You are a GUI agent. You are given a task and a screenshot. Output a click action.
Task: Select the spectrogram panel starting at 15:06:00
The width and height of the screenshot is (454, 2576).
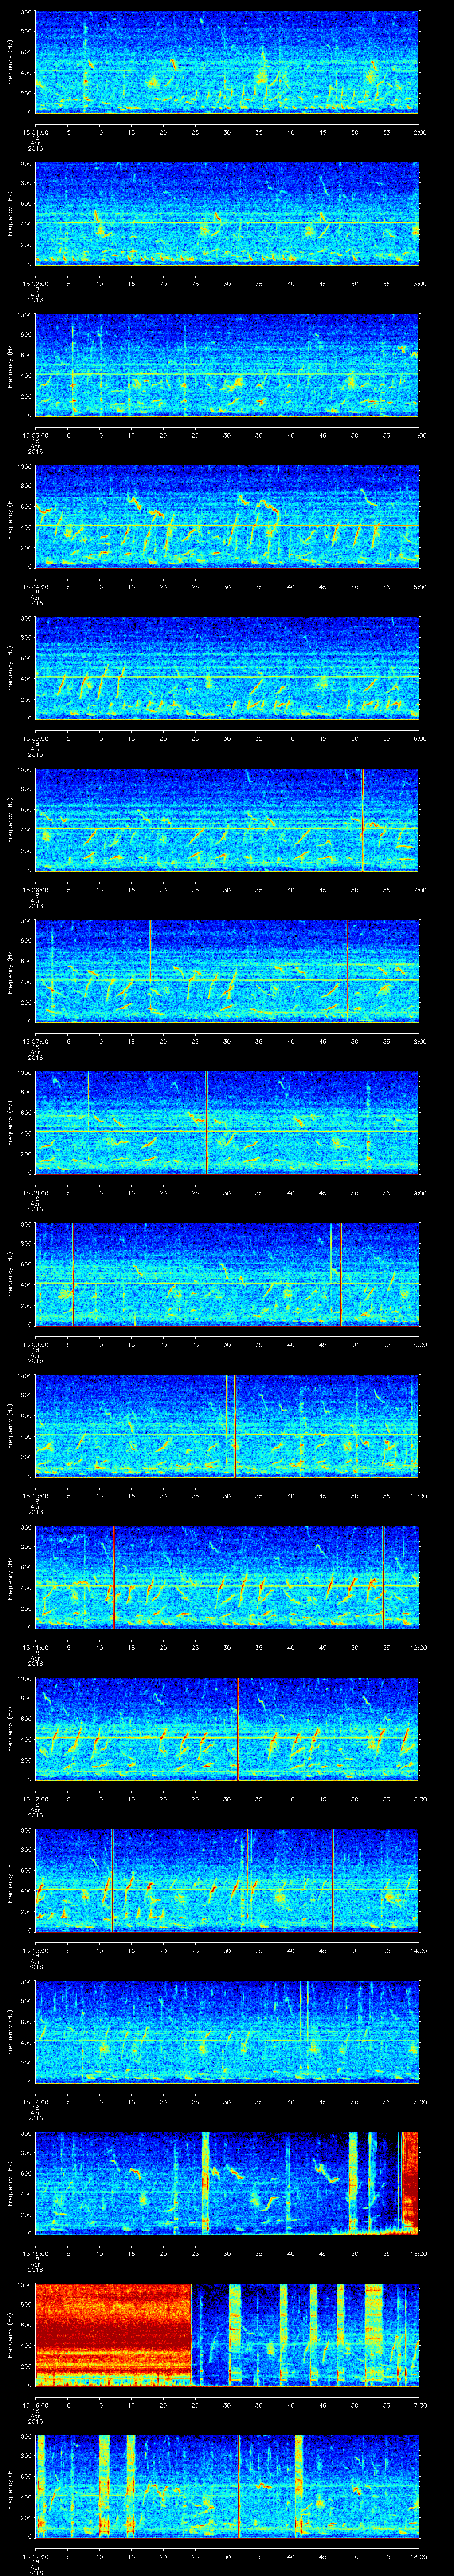pos(227,820)
